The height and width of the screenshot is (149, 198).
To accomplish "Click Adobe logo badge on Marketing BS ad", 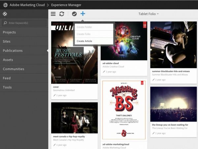I will click(x=142, y=83).
